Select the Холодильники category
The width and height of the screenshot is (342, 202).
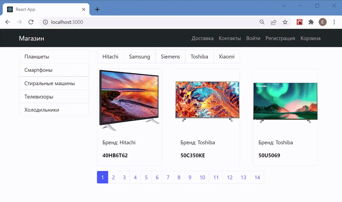click(54, 110)
